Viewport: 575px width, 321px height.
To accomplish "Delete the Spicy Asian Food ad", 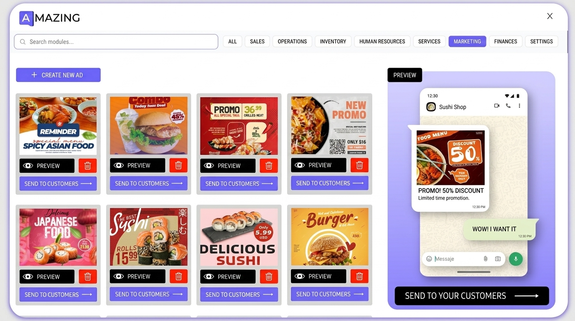I will (x=87, y=166).
